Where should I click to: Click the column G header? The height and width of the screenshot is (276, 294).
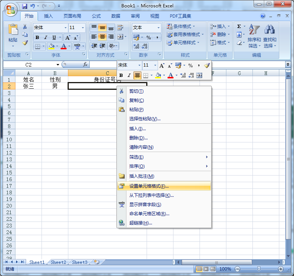point(239,73)
